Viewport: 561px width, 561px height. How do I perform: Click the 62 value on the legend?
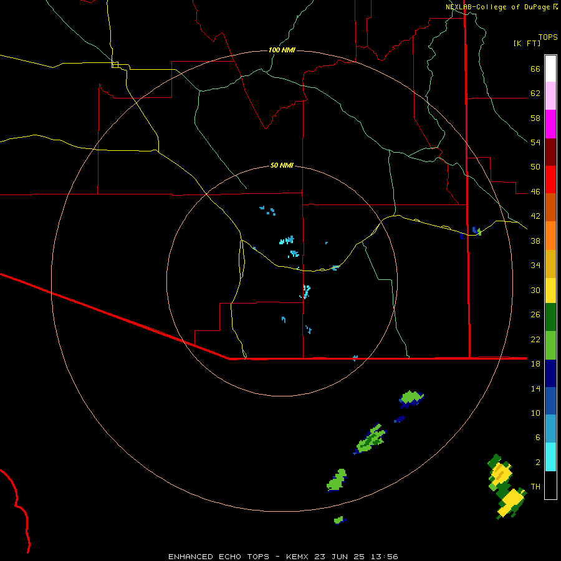pyautogui.click(x=535, y=93)
